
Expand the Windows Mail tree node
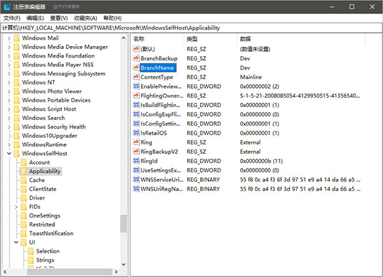point(9,38)
